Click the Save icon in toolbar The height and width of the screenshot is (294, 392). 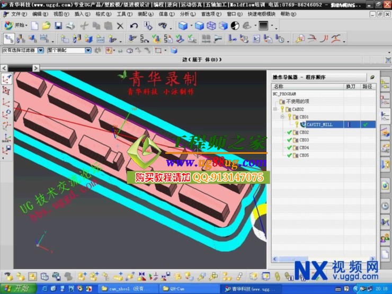click(x=58, y=25)
